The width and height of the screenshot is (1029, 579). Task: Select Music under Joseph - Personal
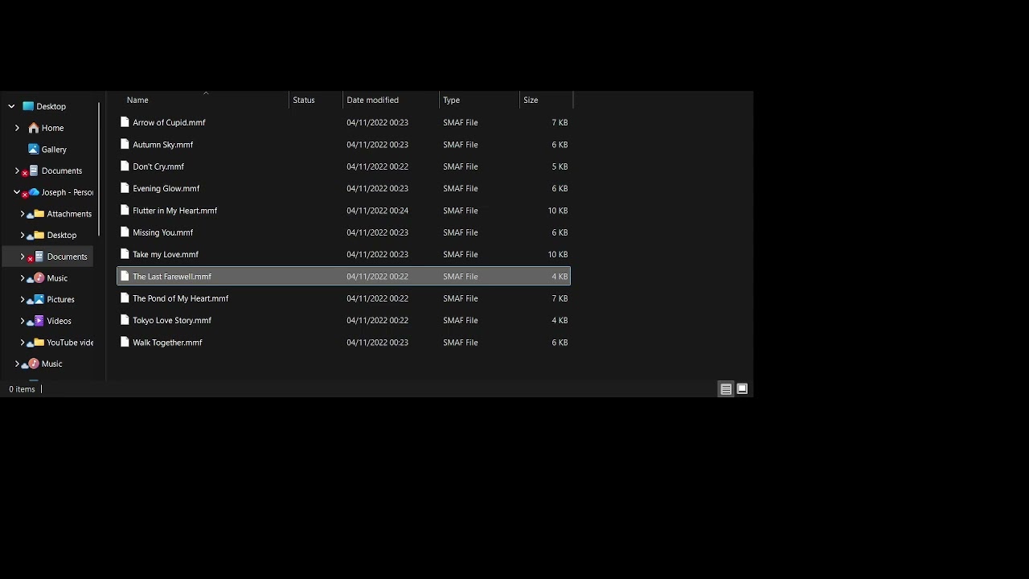coord(57,278)
